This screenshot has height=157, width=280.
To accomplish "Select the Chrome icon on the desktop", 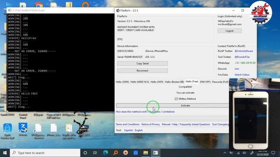I will tap(39, 5).
